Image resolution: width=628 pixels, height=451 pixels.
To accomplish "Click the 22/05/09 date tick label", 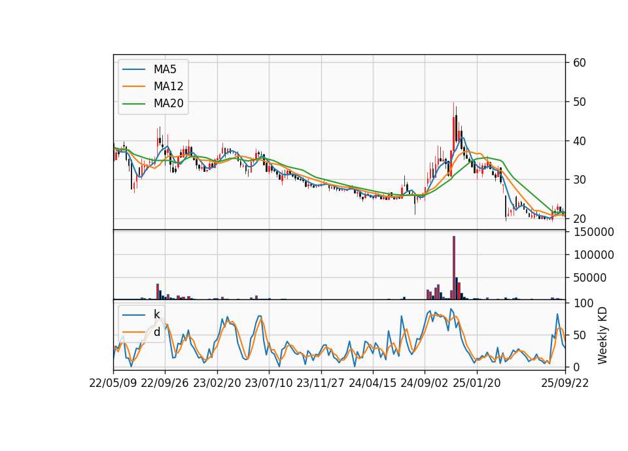I will (x=113, y=383).
